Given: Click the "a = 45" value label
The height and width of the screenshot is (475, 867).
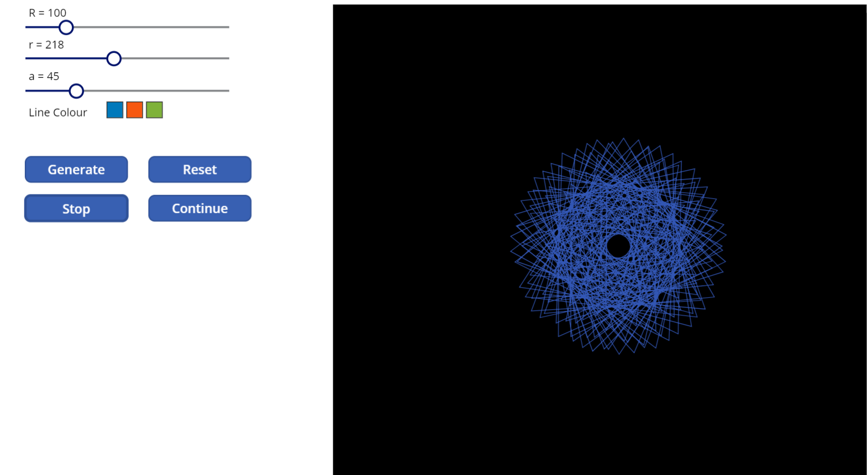Looking at the screenshot, I should pos(44,76).
